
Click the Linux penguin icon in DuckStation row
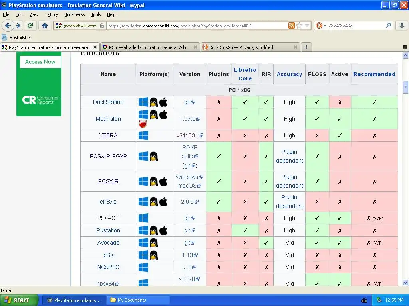click(x=154, y=102)
